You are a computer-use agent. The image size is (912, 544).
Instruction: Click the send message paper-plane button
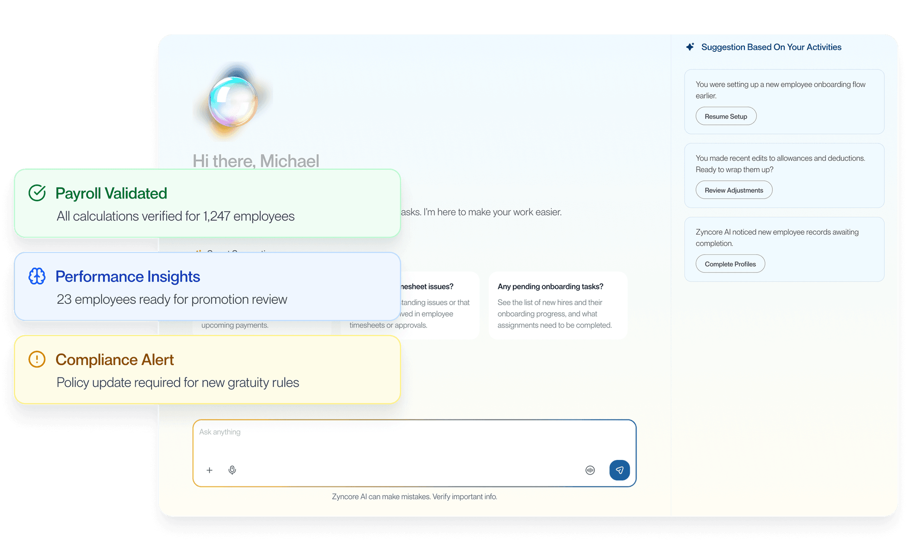tap(619, 470)
